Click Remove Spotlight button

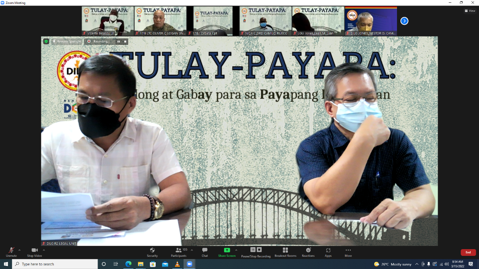[x=66, y=41]
